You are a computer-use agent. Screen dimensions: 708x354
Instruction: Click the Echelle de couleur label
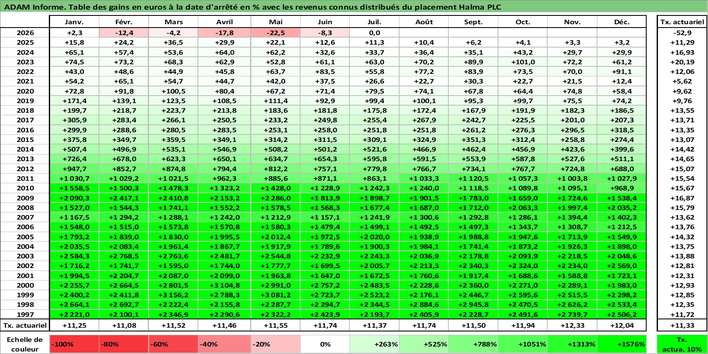(25, 344)
